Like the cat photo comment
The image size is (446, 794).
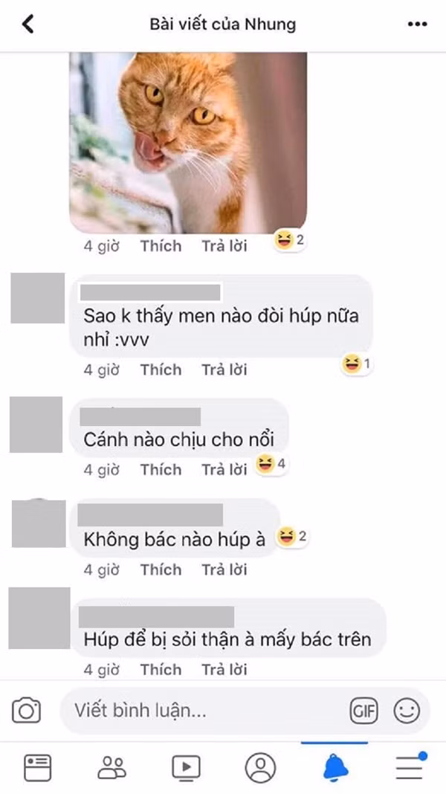161,246
